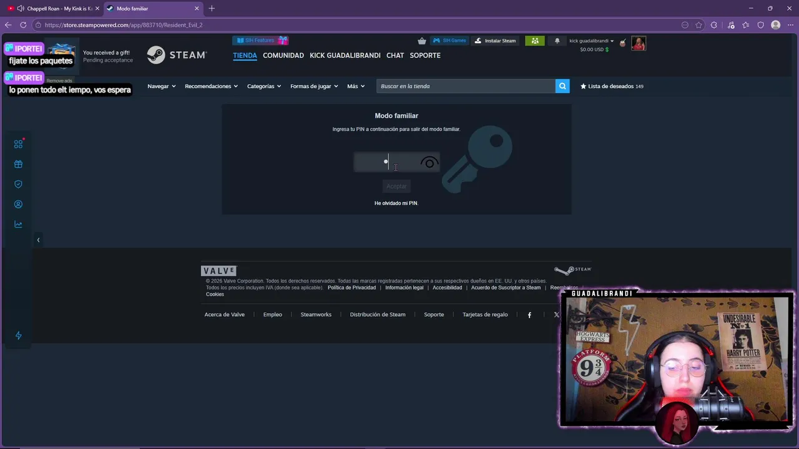799x449 pixels.
Task: Click the profile avatar picture in Steam header
Action: (x=639, y=43)
